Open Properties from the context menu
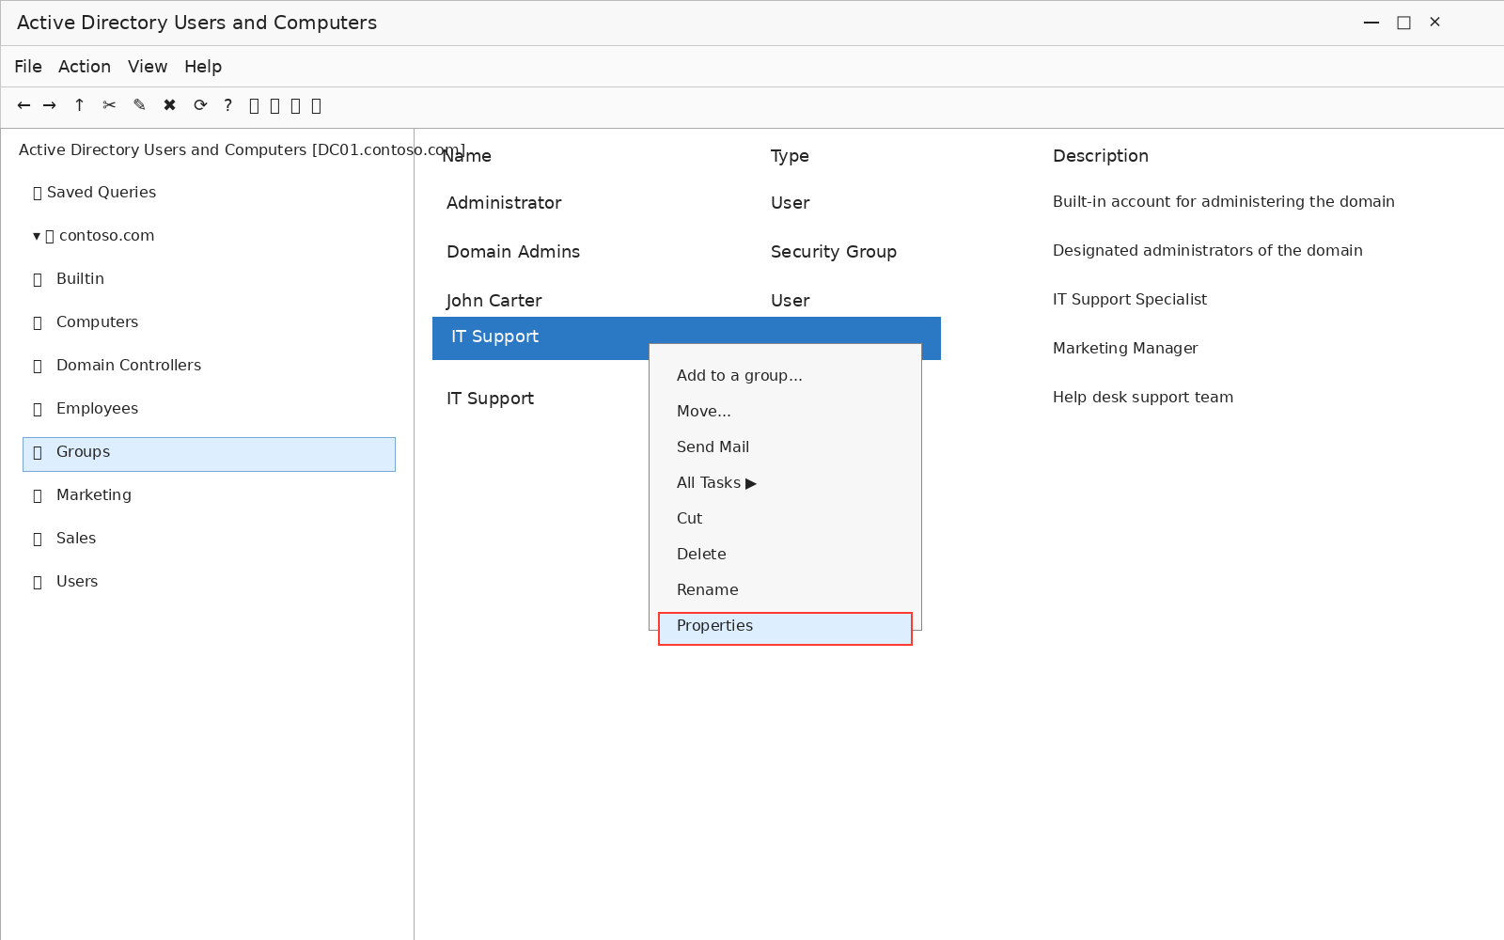Viewport: 1504px width, 940px height. click(x=785, y=629)
